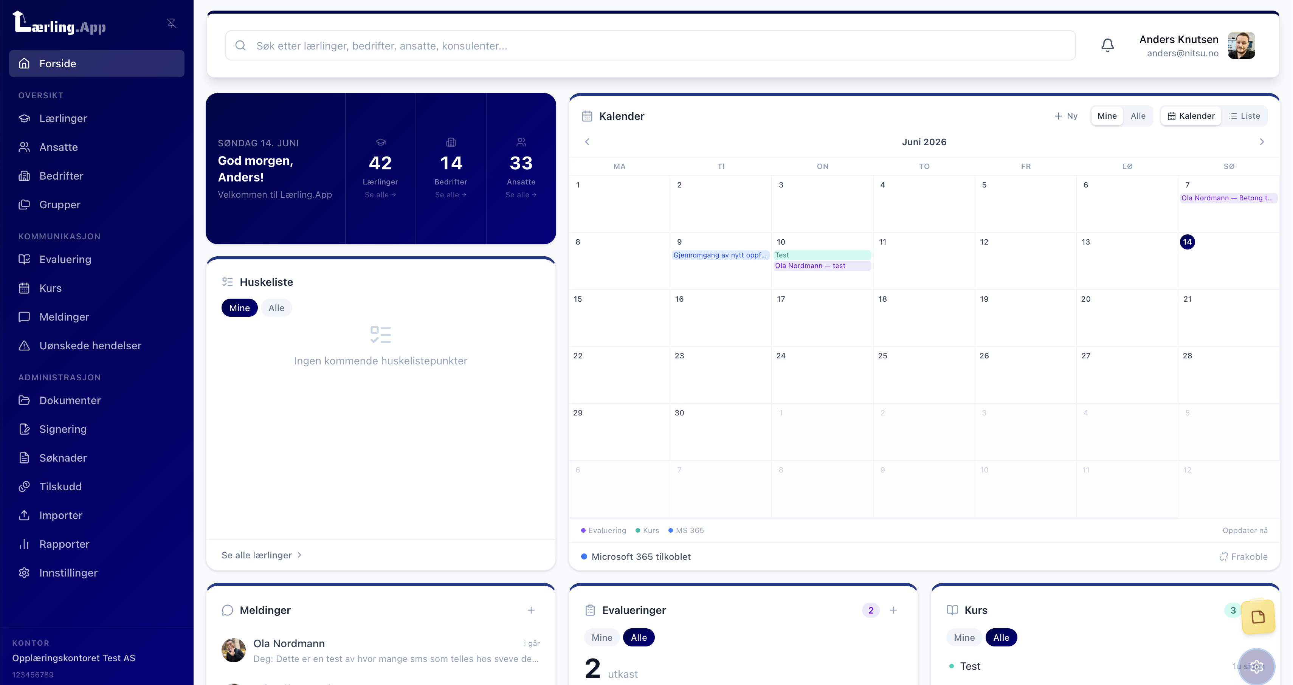1293x685 pixels.
Task: Click MS 365 legend blue dot
Action: [x=671, y=530]
